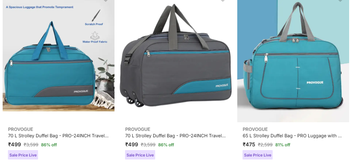
Task: Click Sale Price Live badge under grey bag
Action: (140, 155)
